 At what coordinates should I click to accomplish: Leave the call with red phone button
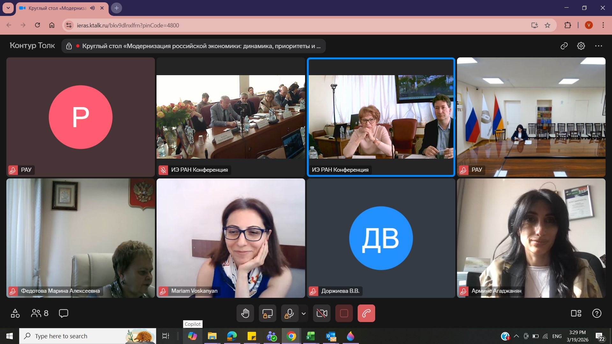click(x=366, y=313)
